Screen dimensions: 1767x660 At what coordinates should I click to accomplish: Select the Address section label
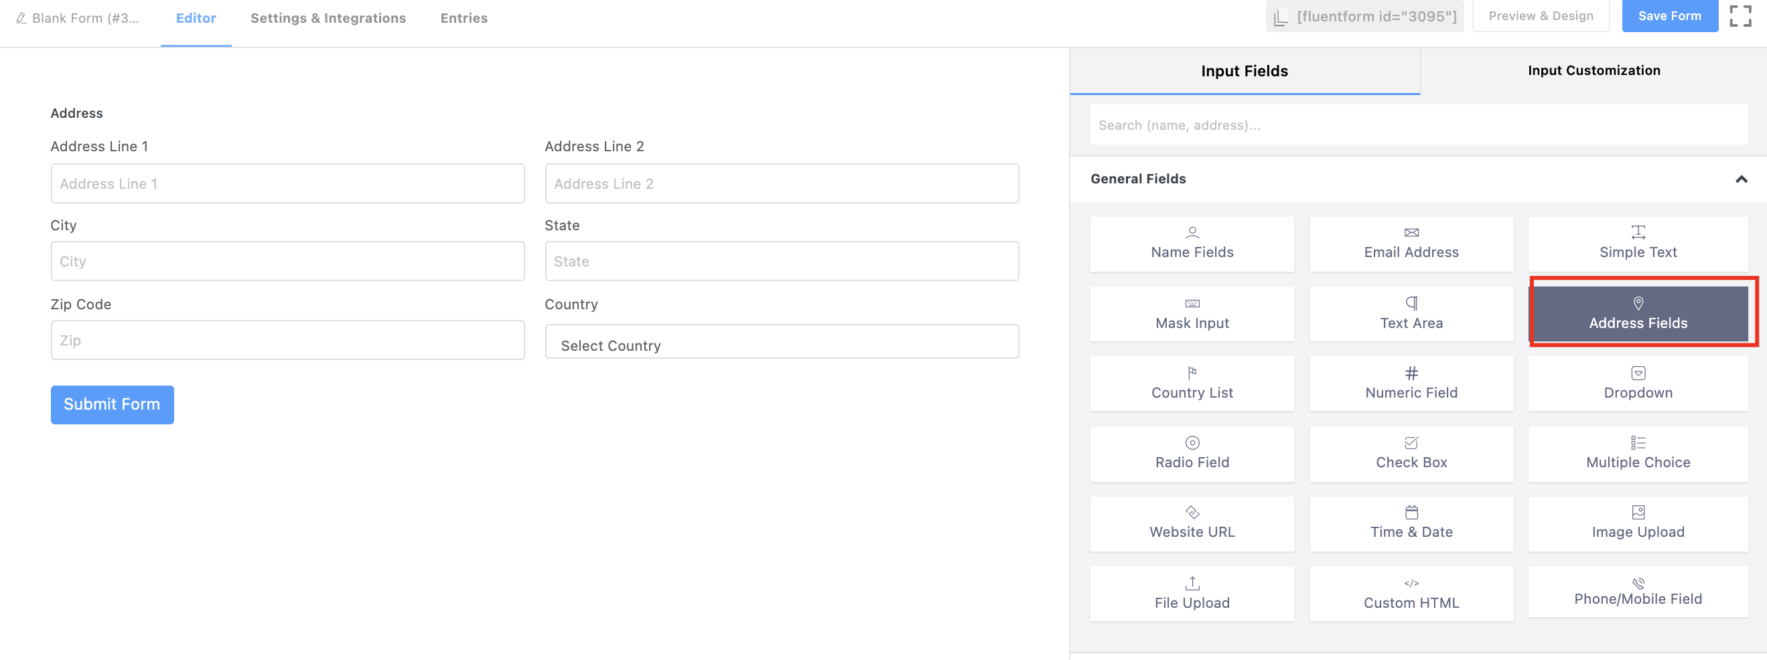coord(77,113)
